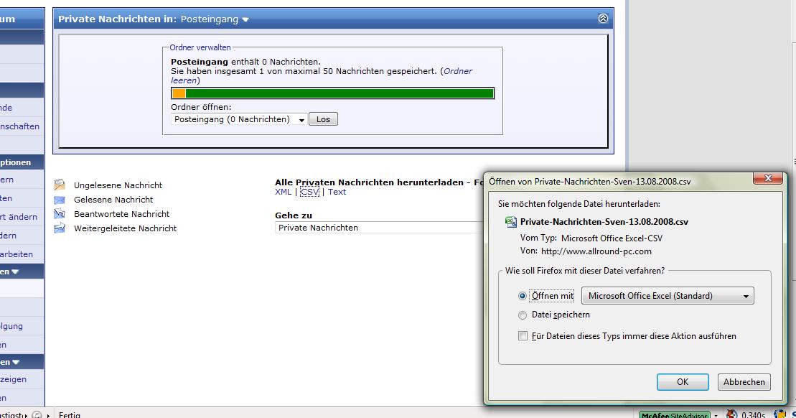Open the Ordner öffnen folder dropdown

pyautogui.click(x=238, y=119)
